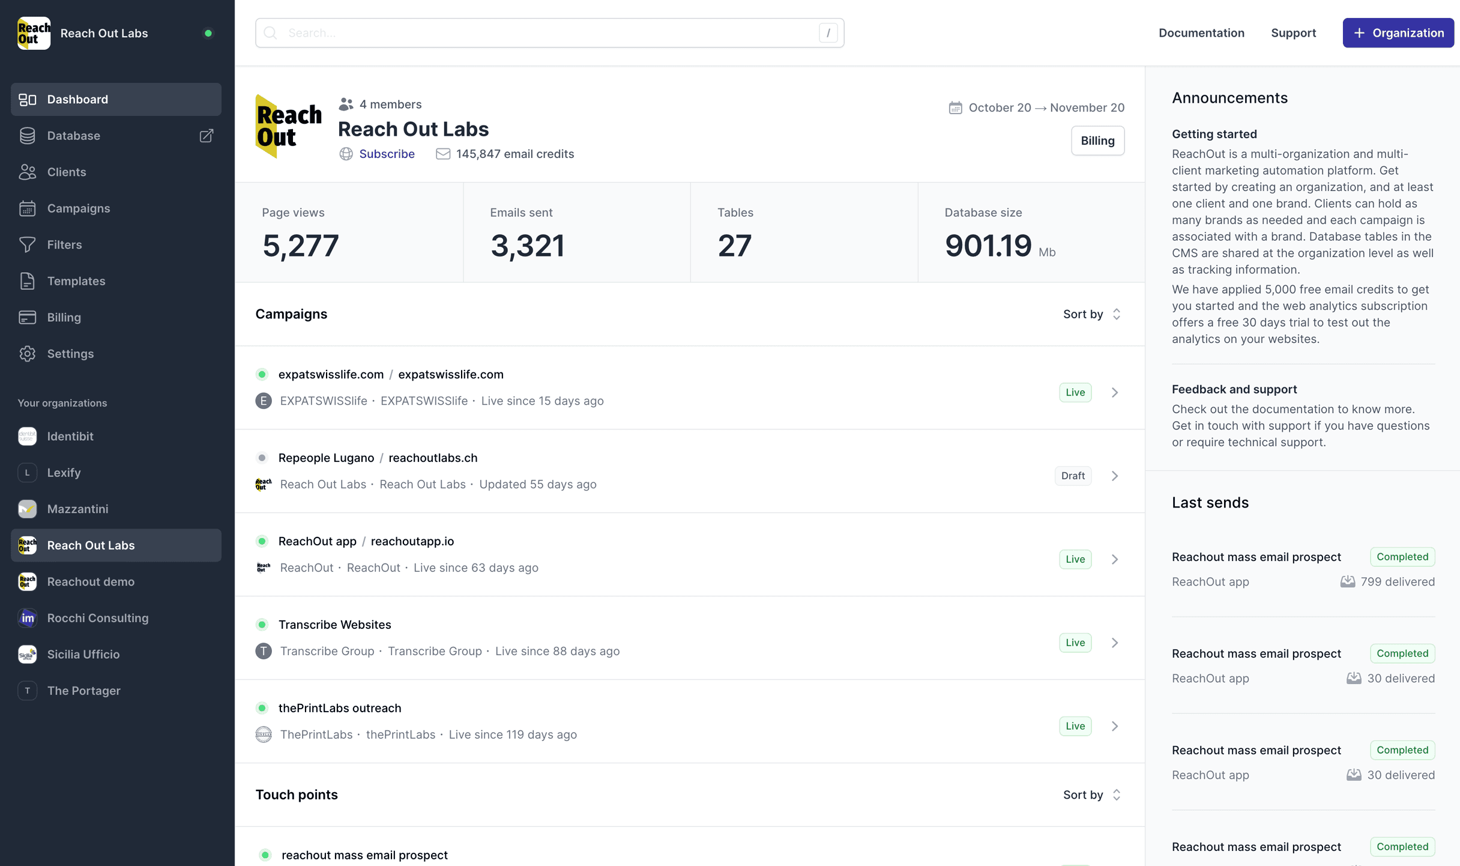Image resolution: width=1460 pixels, height=866 pixels.
Task: Click the EXPATSWISSlife E avatar
Action: pyautogui.click(x=264, y=401)
